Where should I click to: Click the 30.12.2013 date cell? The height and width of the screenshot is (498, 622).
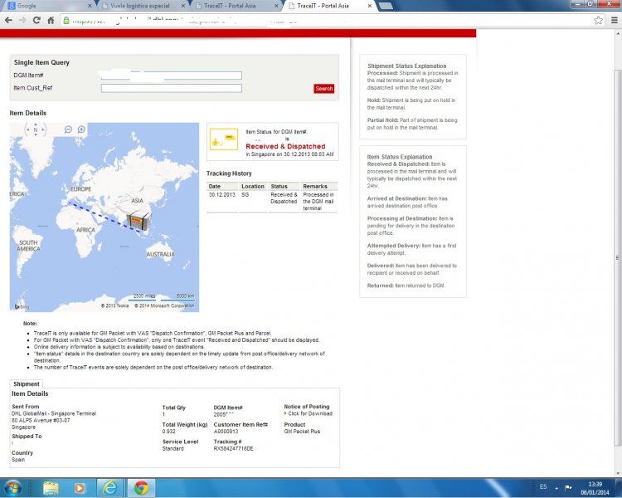tap(222, 194)
